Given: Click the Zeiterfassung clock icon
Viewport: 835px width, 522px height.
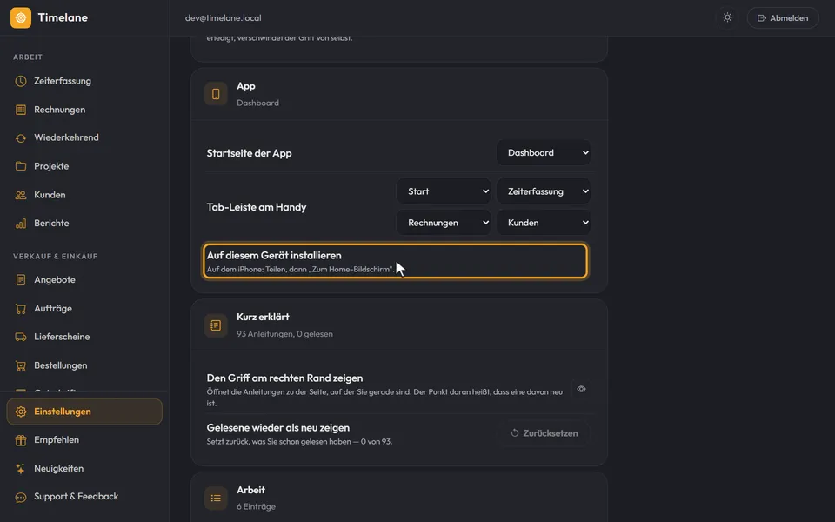Looking at the screenshot, I should pyautogui.click(x=21, y=81).
